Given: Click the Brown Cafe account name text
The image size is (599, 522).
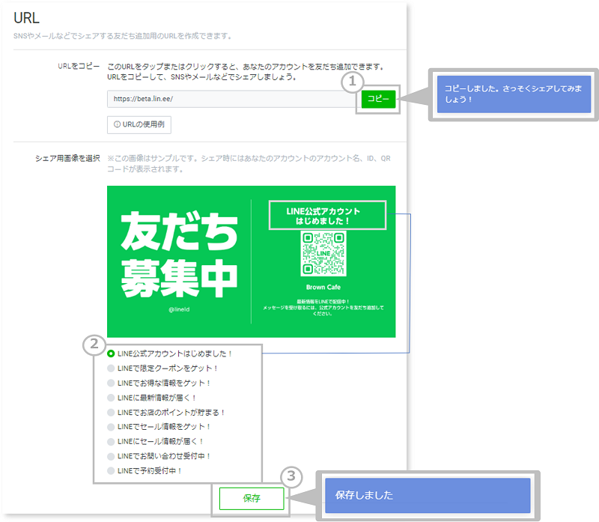Looking at the screenshot, I should [x=323, y=287].
